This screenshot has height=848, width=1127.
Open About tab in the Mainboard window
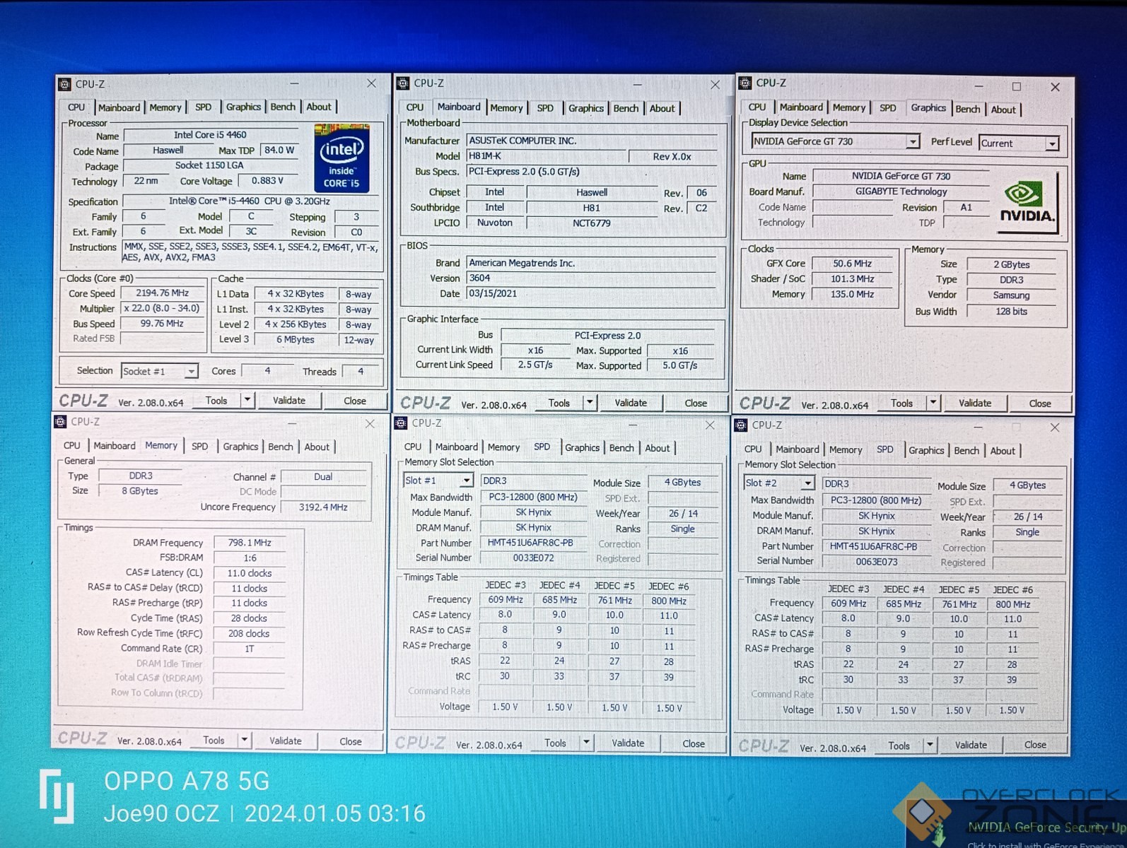tap(662, 108)
